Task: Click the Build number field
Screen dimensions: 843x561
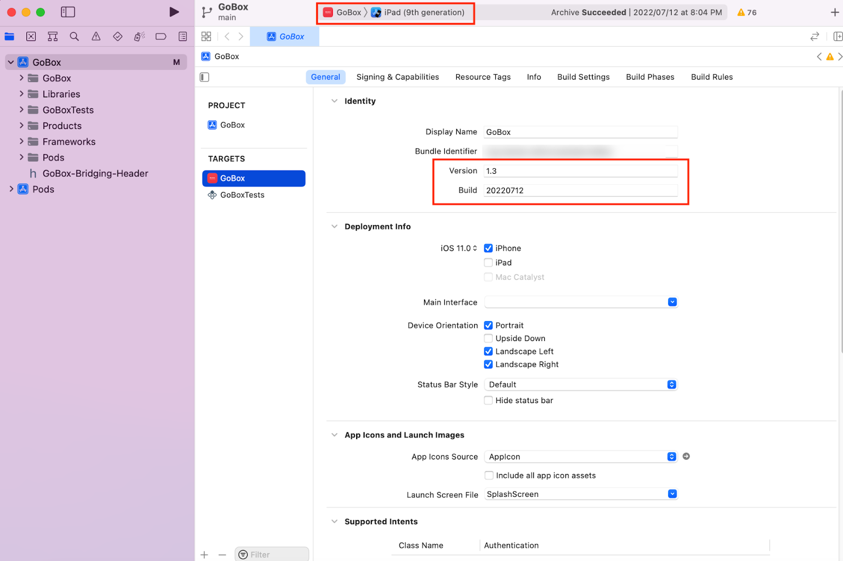Action: coord(581,191)
